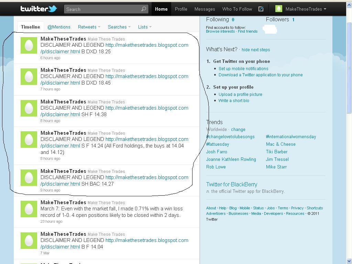Open Mike Starr trend
Viewport: 352px width, 264px height.
tap(276, 167)
